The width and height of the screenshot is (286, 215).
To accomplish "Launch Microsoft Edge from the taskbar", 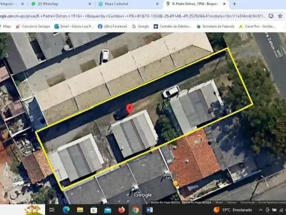I will (x=66, y=210).
